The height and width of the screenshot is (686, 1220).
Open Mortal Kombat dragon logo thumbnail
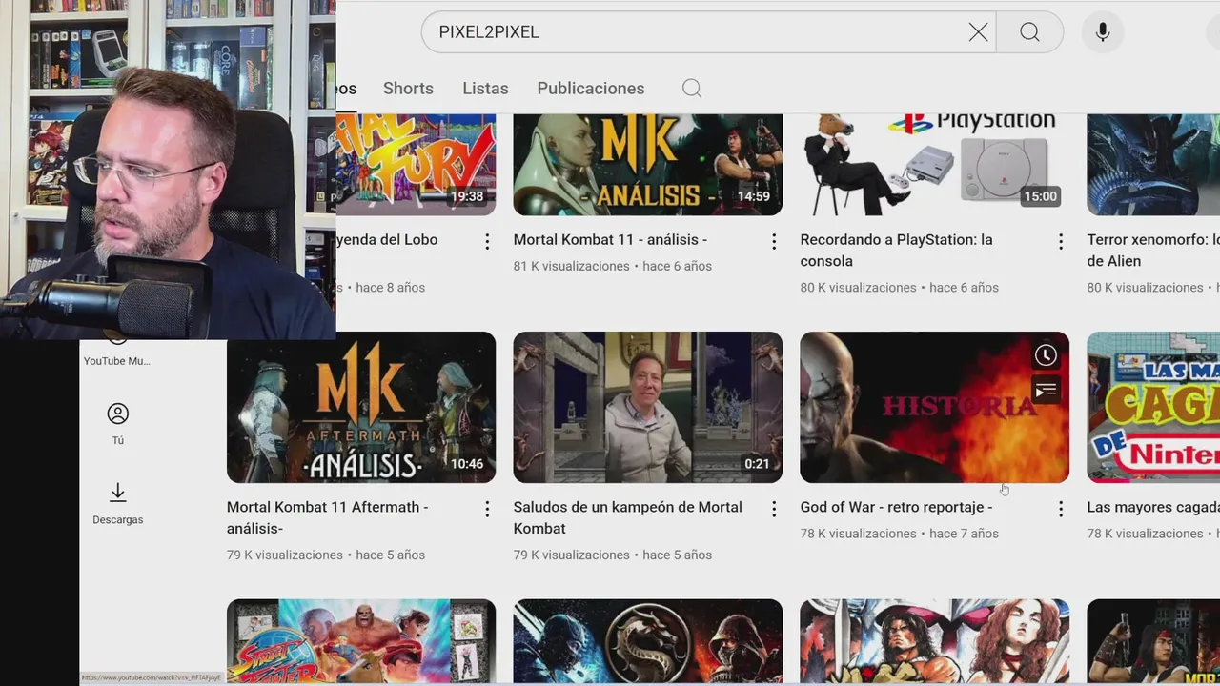648,641
